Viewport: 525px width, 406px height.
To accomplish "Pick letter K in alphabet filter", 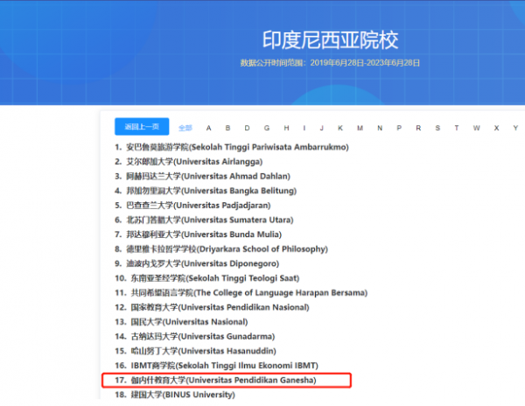I will (x=341, y=128).
